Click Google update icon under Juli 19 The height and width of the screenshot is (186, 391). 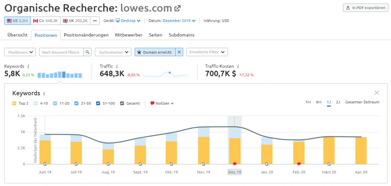tap(76, 164)
